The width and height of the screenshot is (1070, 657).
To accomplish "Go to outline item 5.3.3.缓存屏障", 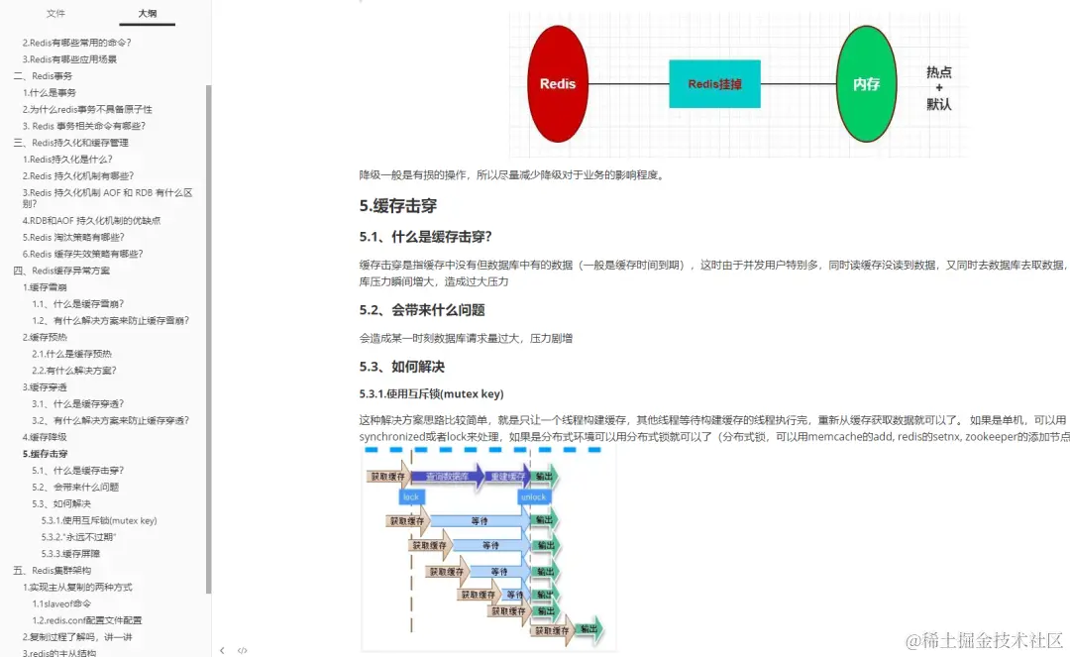I will coord(70,554).
